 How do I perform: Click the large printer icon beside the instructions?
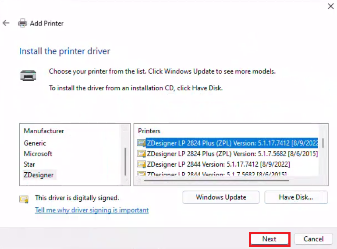pos(28,75)
